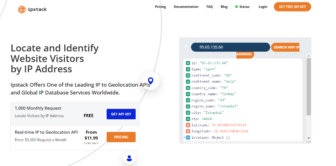Click the city "Istanbul" value
The image size is (336, 166).
[214, 112]
